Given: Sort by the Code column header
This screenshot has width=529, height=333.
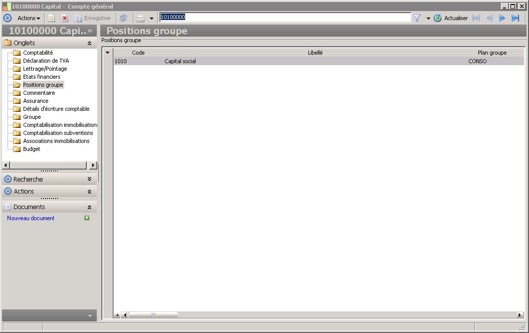Looking at the screenshot, I should (138, 53).
